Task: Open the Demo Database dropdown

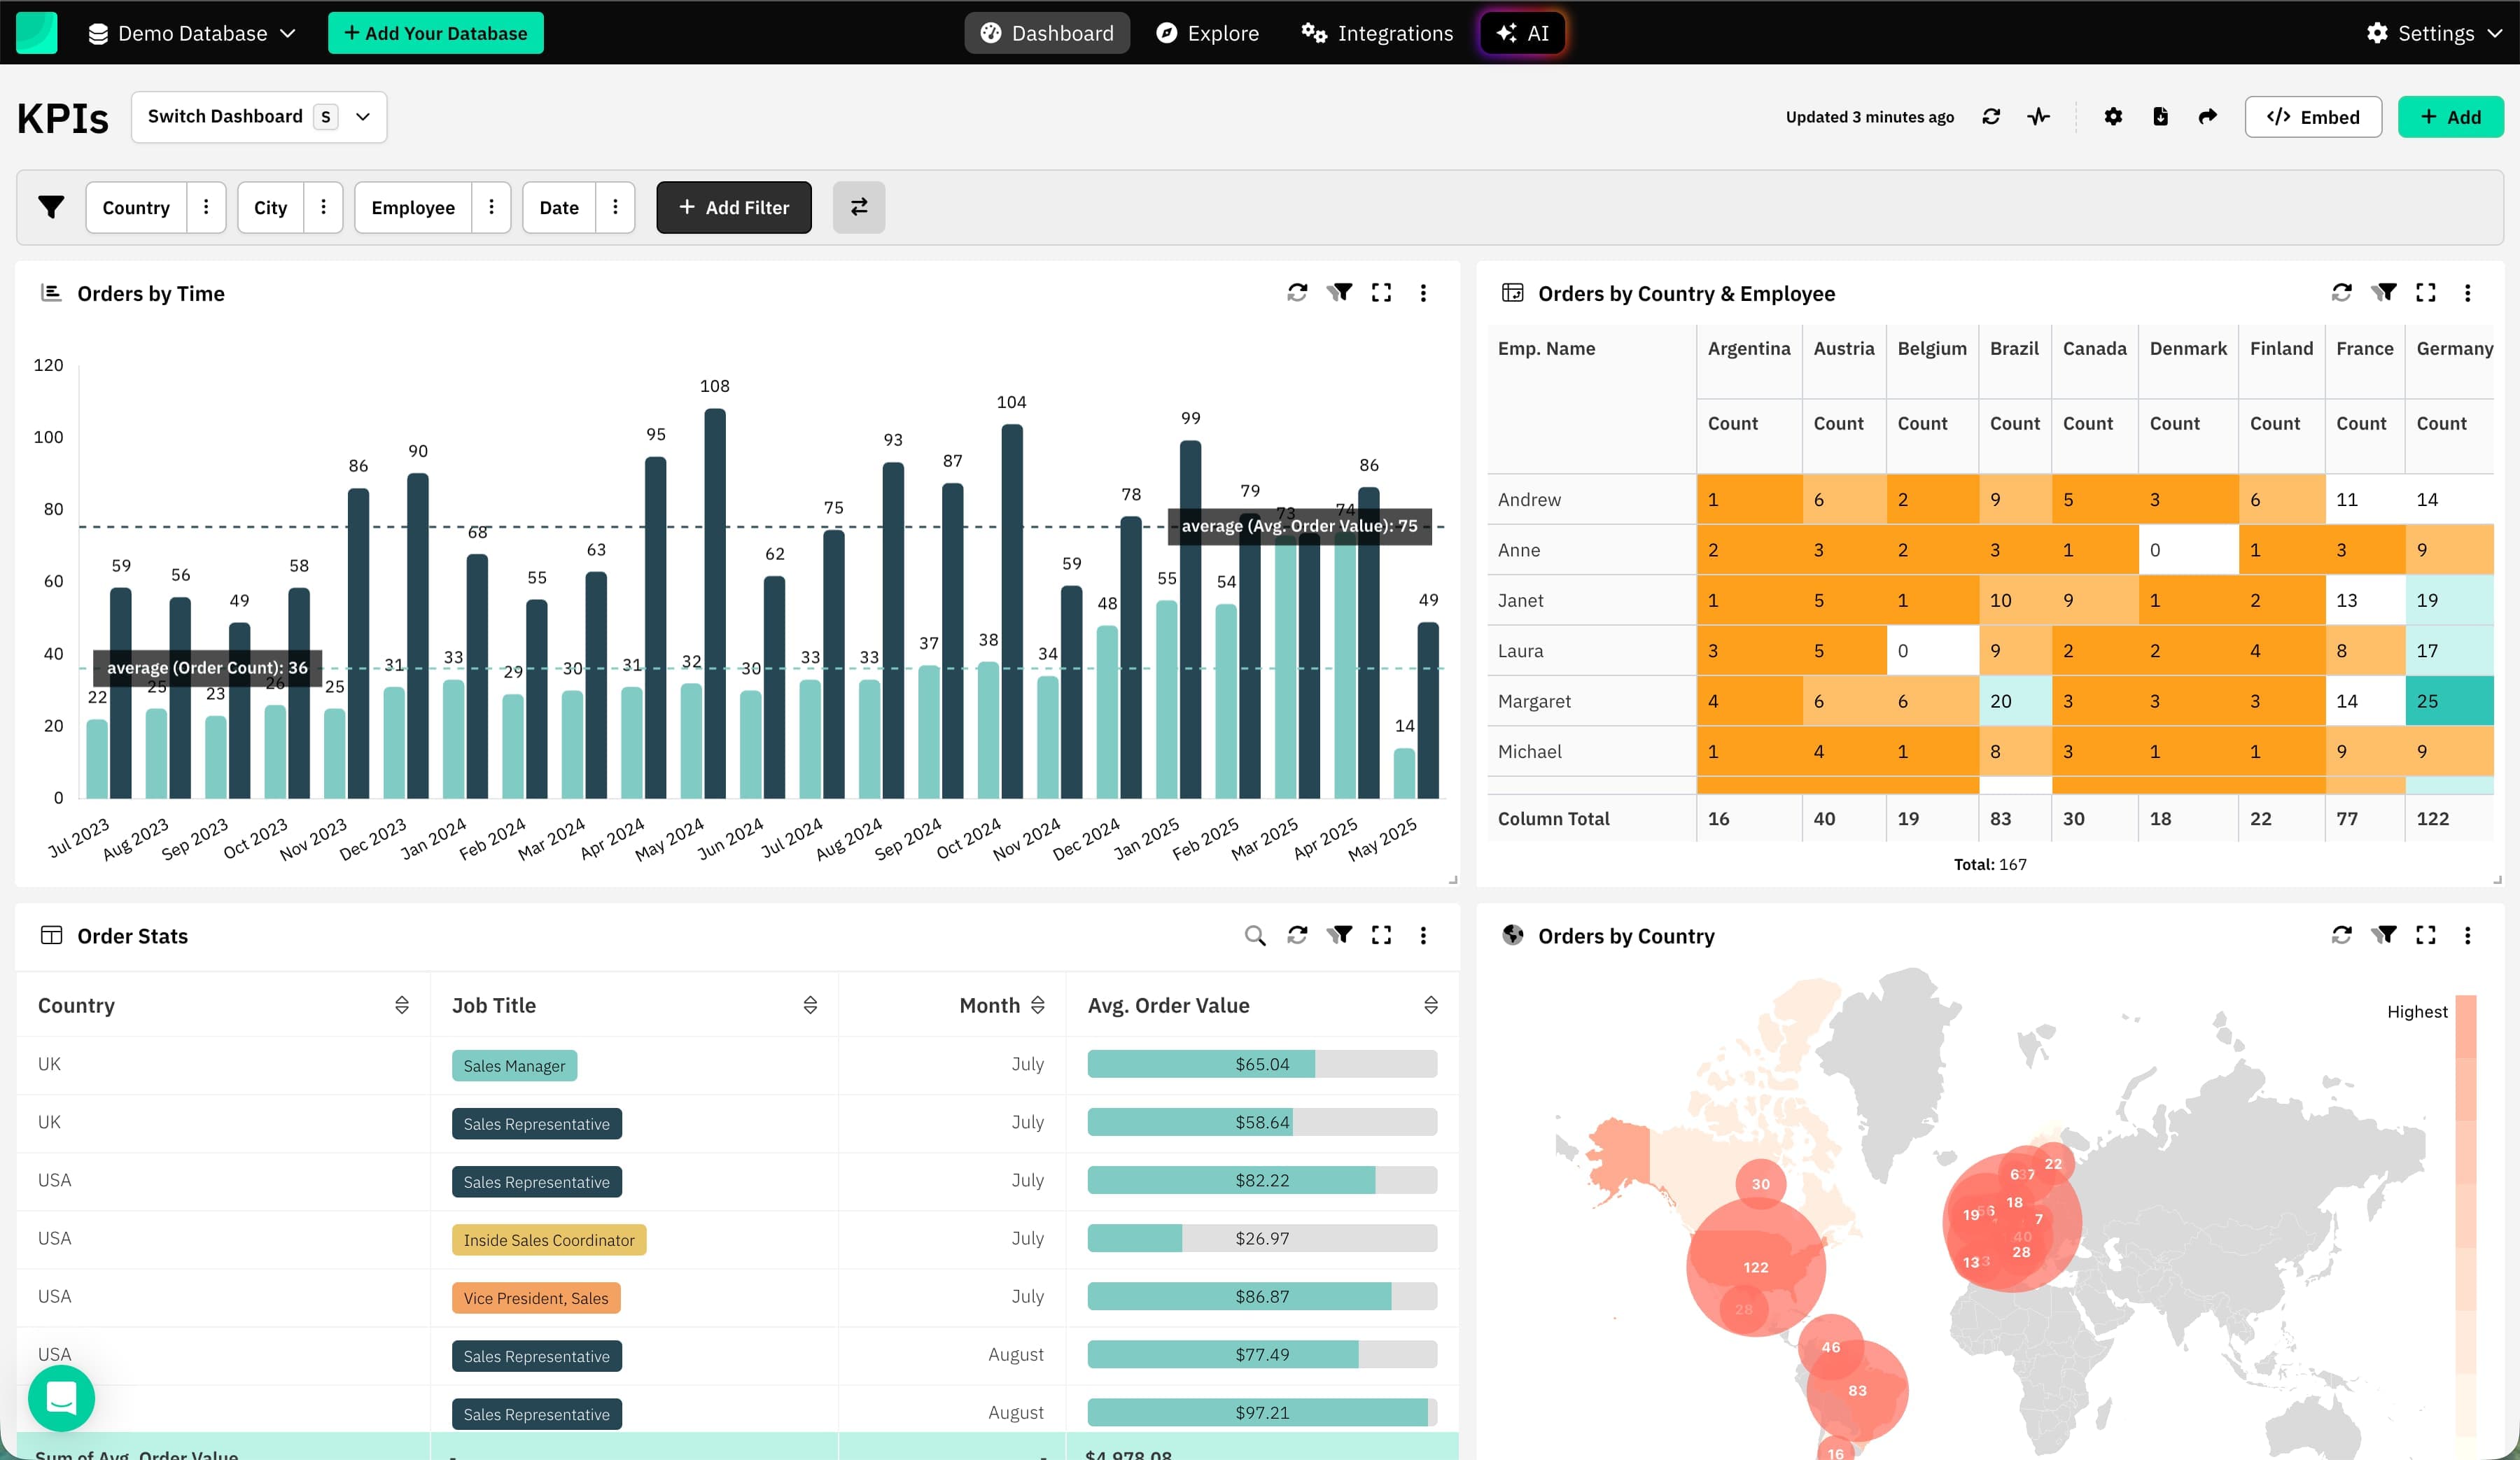Action: 192,33
